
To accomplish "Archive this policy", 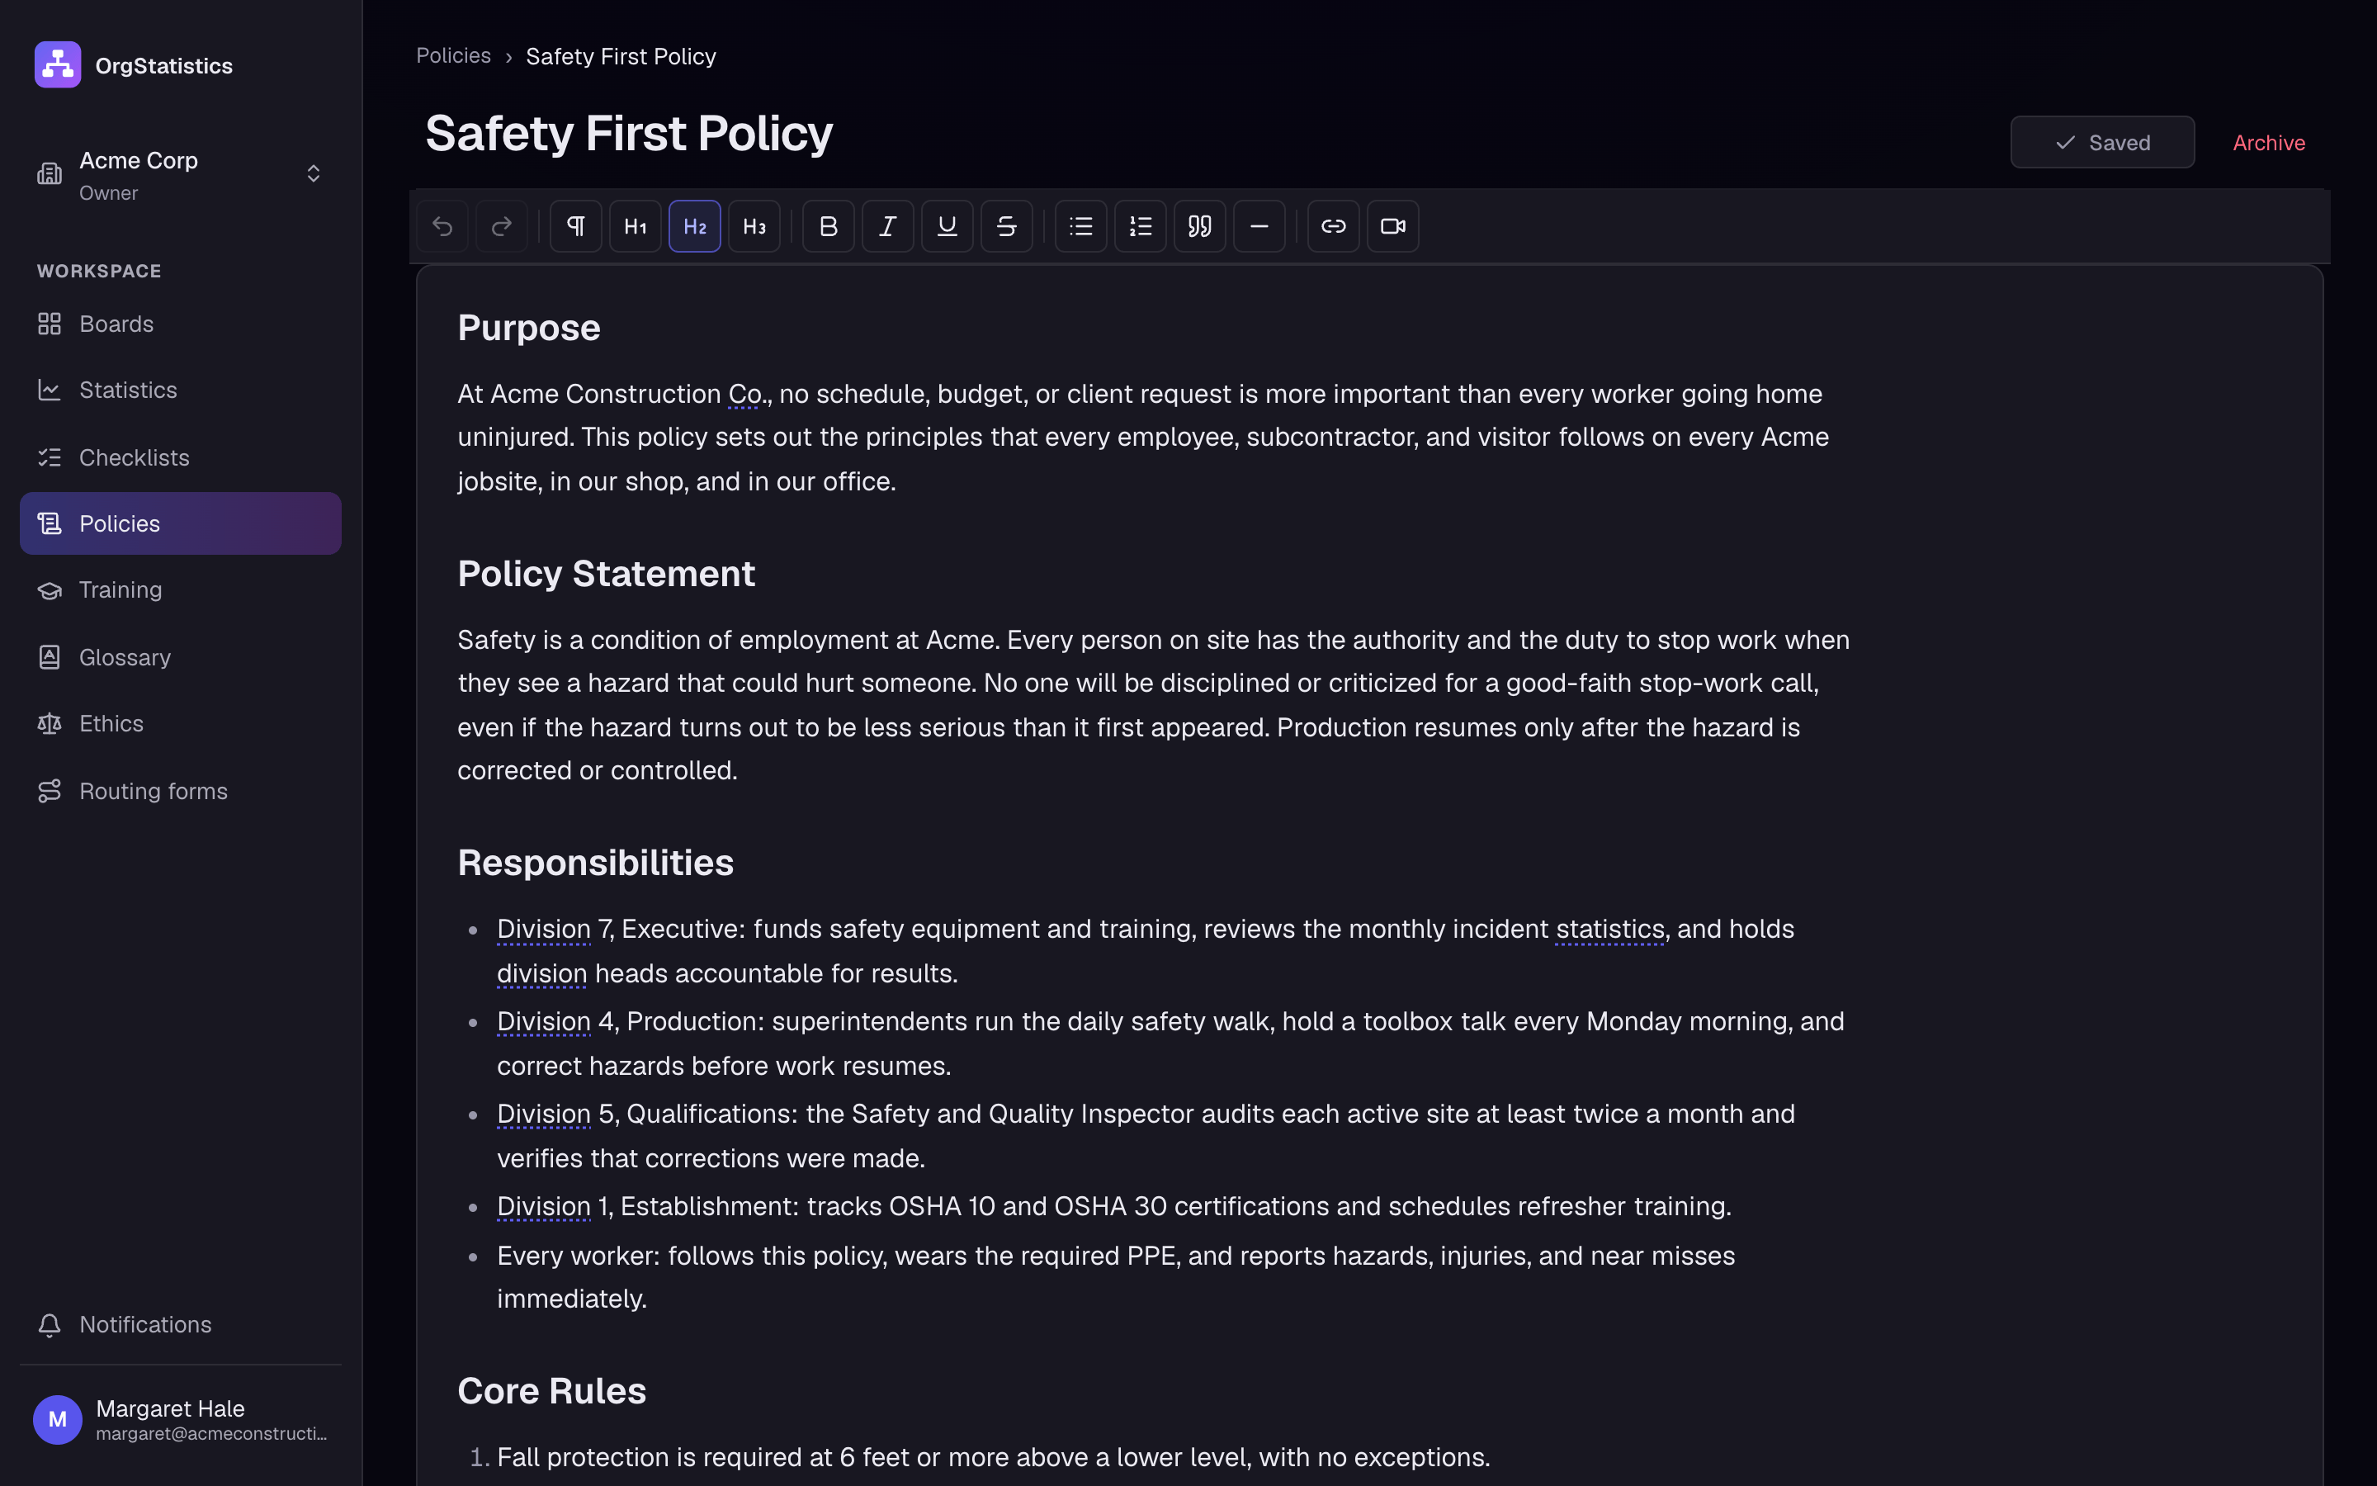I will (x=2269, y=143).
